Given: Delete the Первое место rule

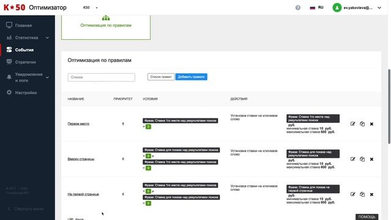Looking at the screenshot, I should (371, 124).
